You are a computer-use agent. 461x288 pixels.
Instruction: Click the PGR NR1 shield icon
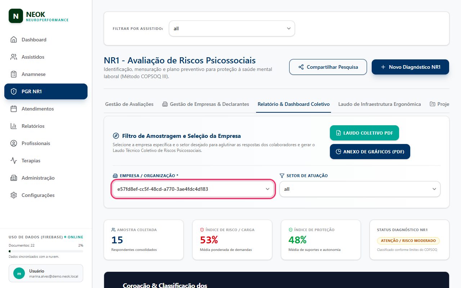(14, 91)
